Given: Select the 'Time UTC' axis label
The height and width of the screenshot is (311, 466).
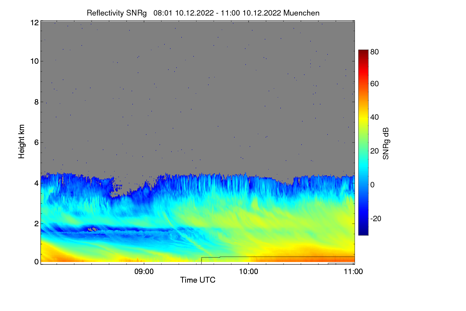Looking at the screenshot, I should click(198, 280).
